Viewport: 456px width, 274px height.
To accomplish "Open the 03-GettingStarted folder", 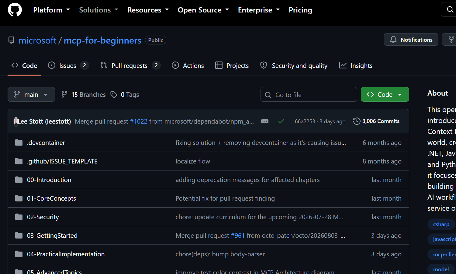I will (52, 235).
